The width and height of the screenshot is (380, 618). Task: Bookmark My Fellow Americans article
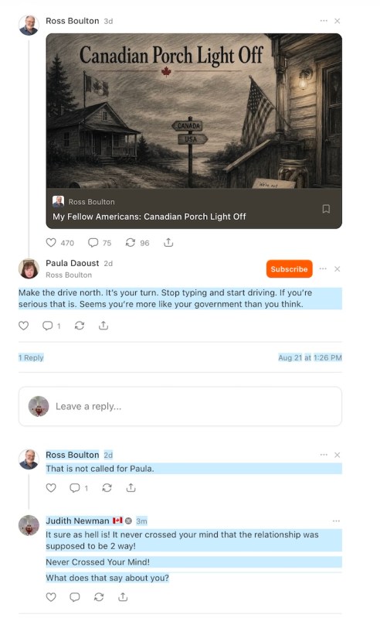[x=326, y=209]
